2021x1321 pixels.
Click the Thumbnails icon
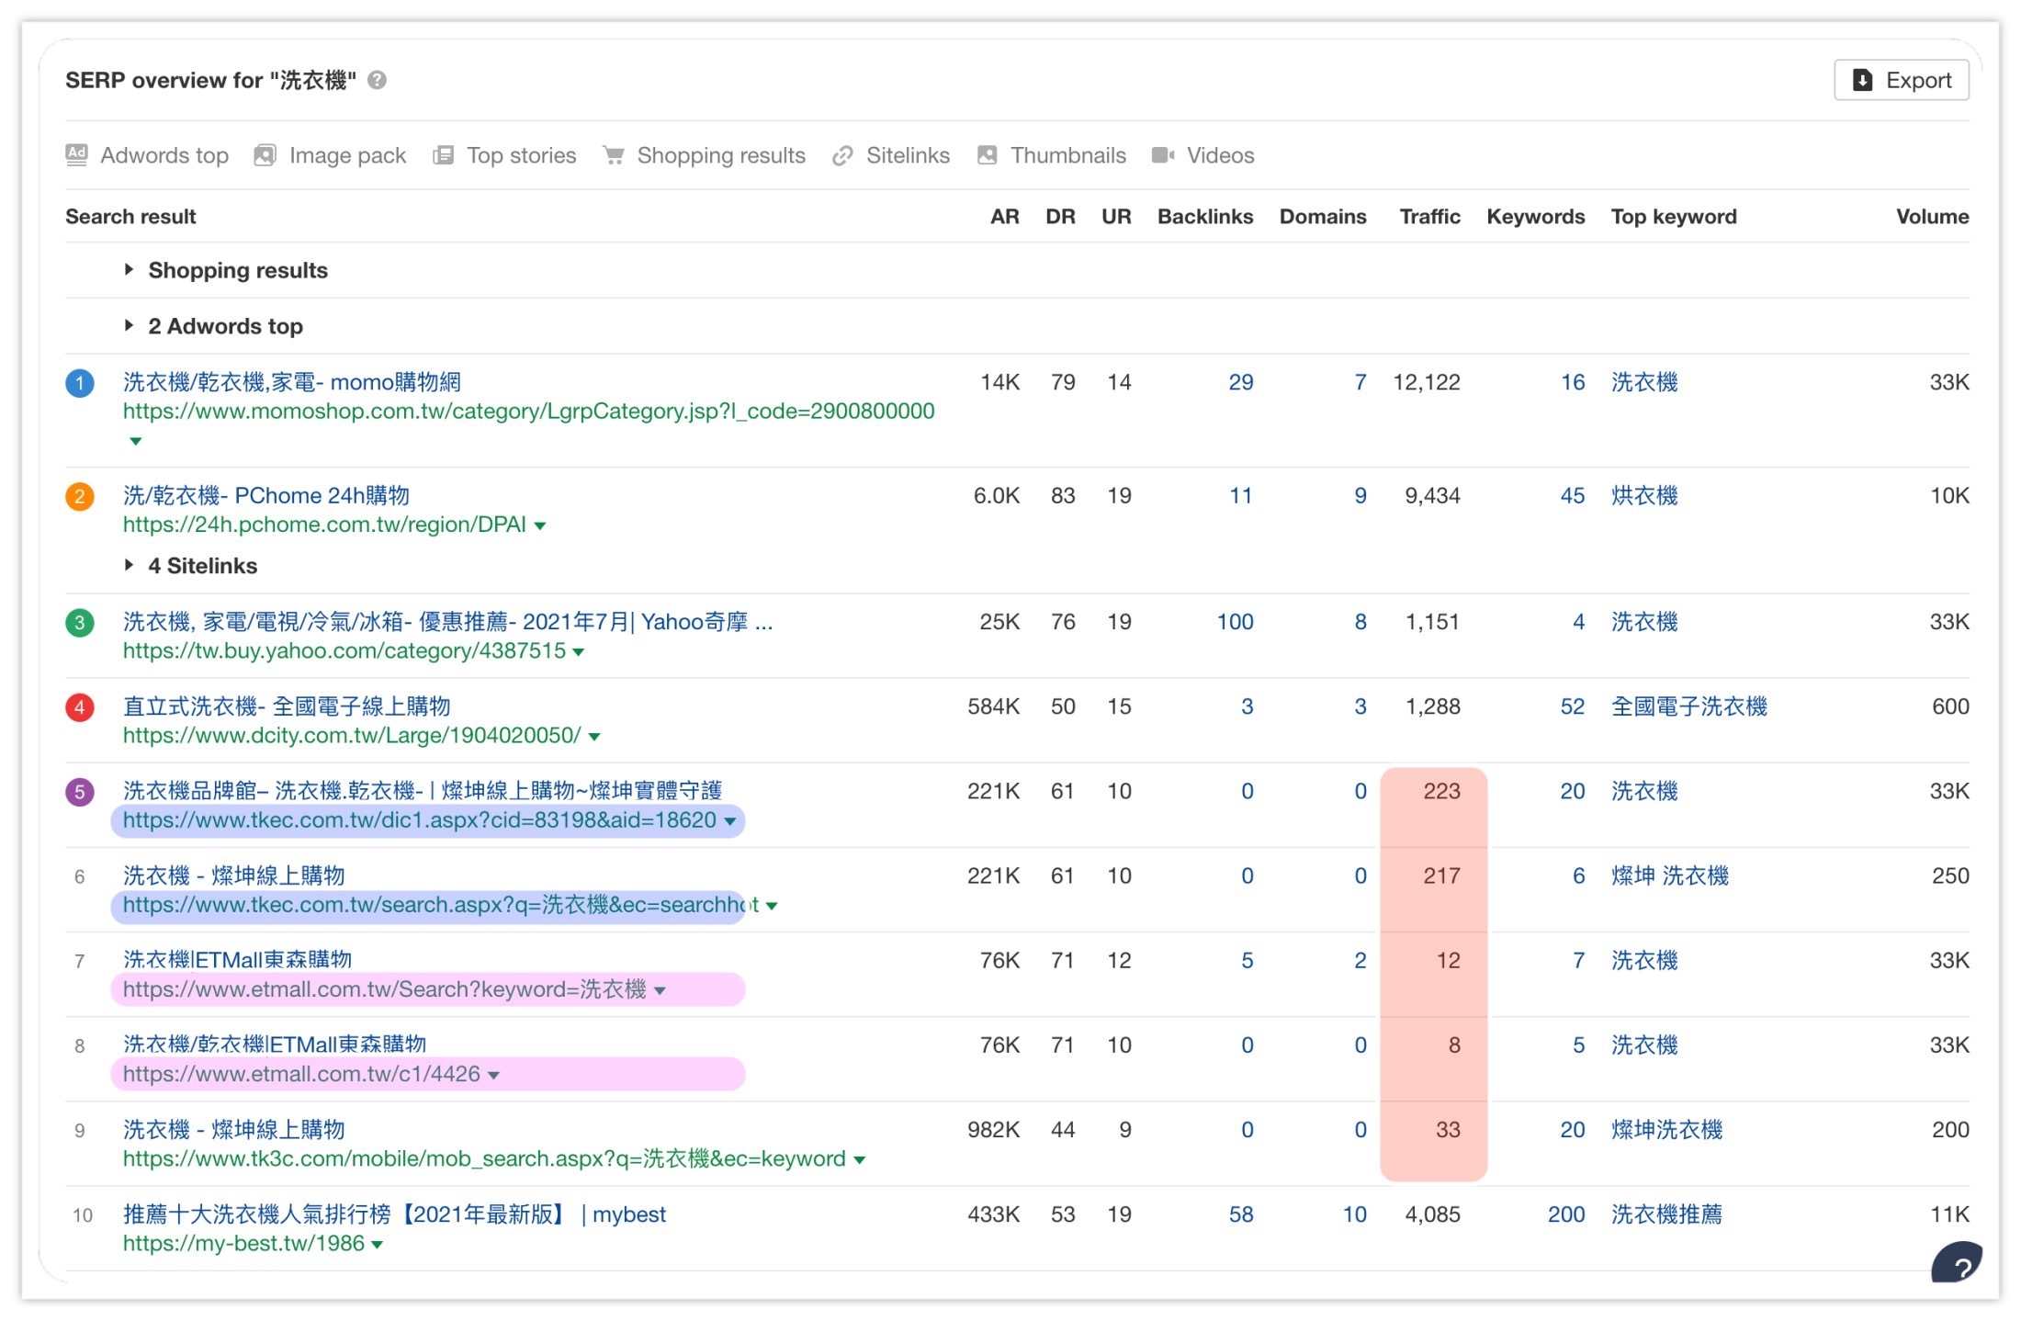[x=987, y=155]
